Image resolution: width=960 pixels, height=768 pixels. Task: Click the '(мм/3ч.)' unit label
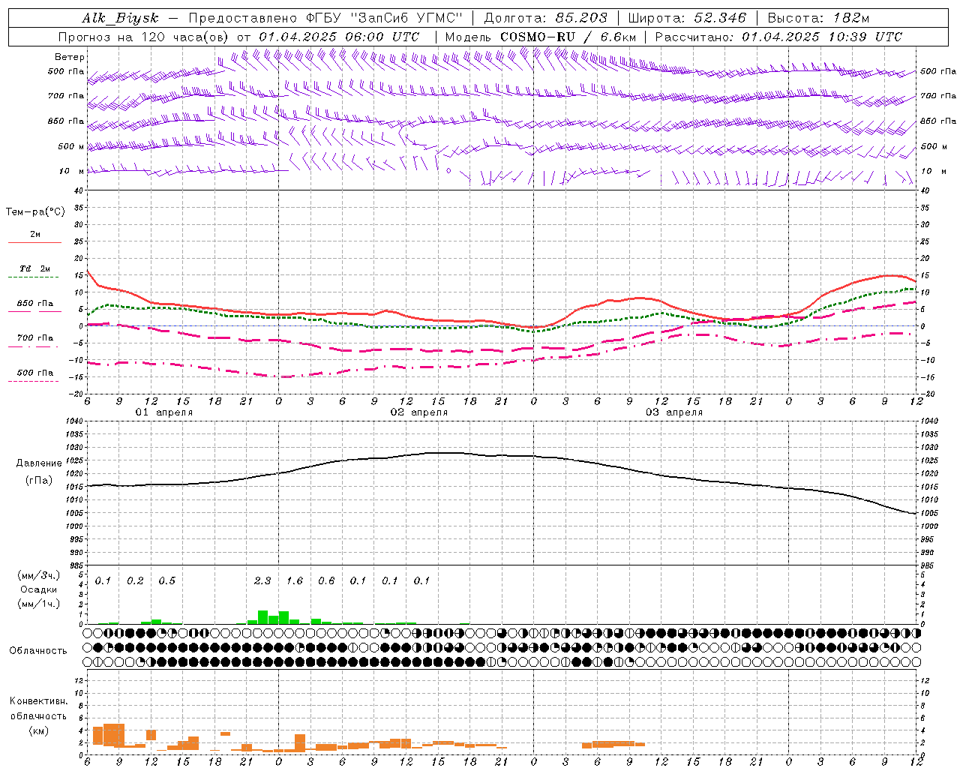(39, 575)
